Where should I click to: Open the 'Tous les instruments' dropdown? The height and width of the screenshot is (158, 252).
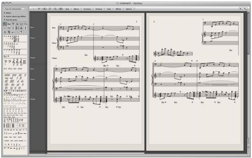point(15,9)
